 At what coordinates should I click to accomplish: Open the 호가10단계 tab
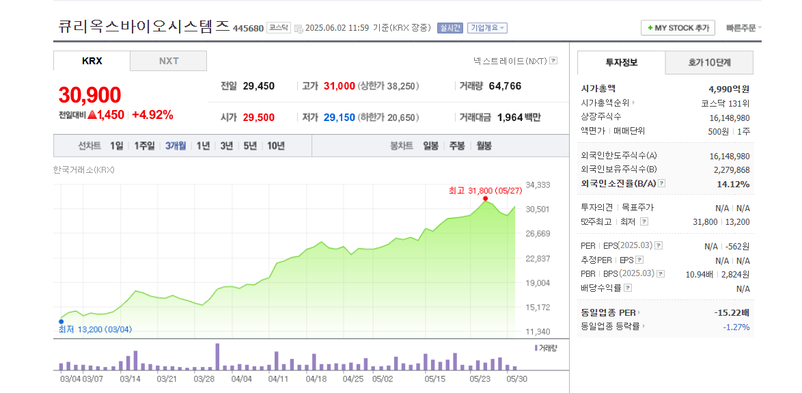(x=709, y=63)
